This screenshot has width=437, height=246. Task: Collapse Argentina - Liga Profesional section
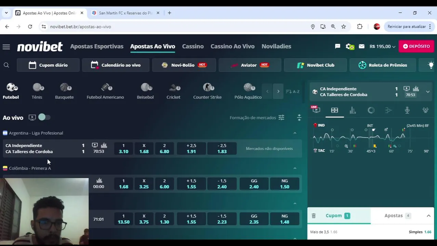pos(295,133)
